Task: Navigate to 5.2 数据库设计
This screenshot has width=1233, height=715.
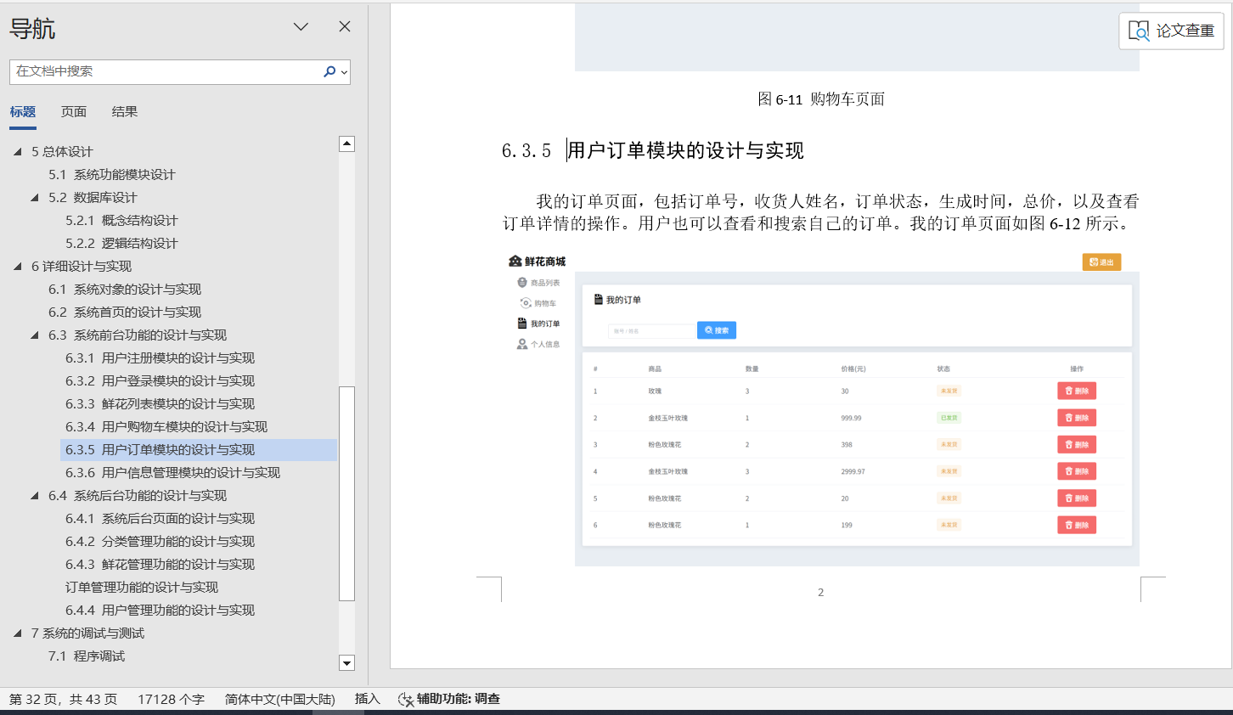Action: coord(93,197)
